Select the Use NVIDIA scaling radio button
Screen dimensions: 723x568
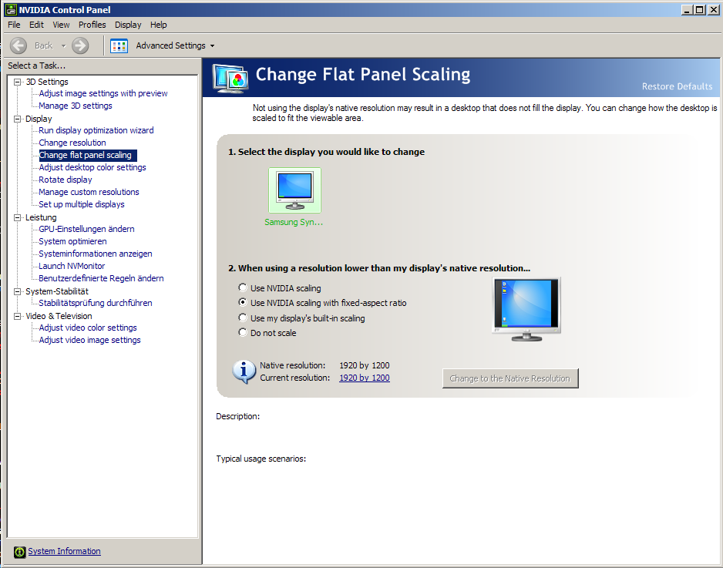(x=244, y=288)
